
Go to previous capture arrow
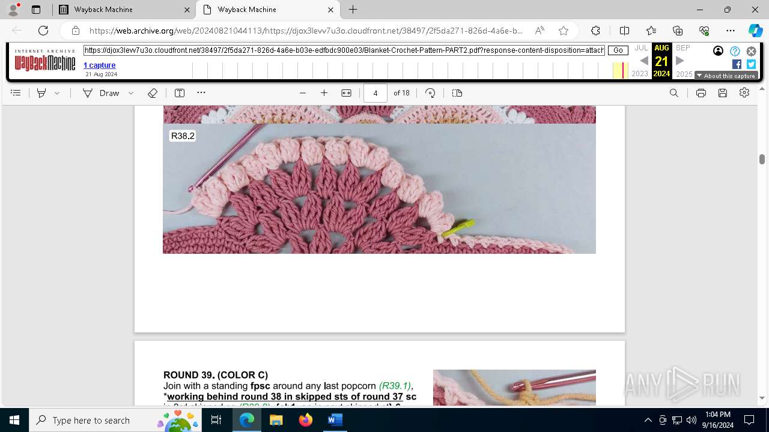click(643, 61)
